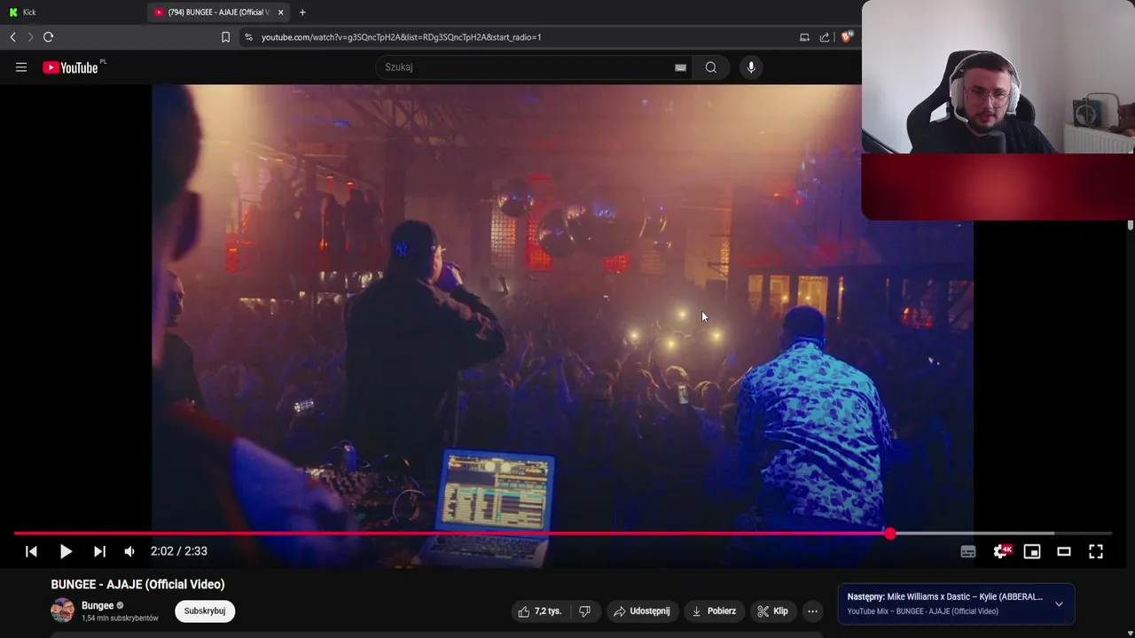Create a clip with Klip button

(x=772, y=611)
